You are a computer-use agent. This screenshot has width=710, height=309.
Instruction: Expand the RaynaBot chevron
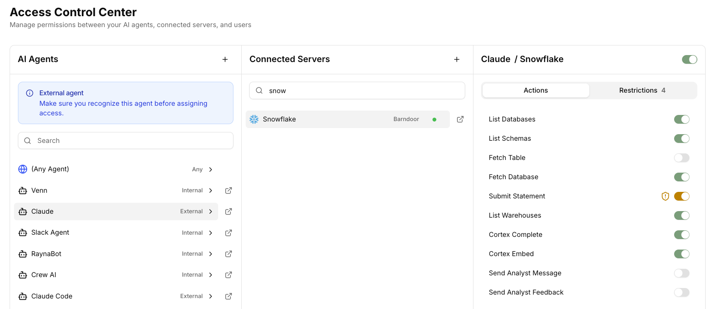pos(211,254)
